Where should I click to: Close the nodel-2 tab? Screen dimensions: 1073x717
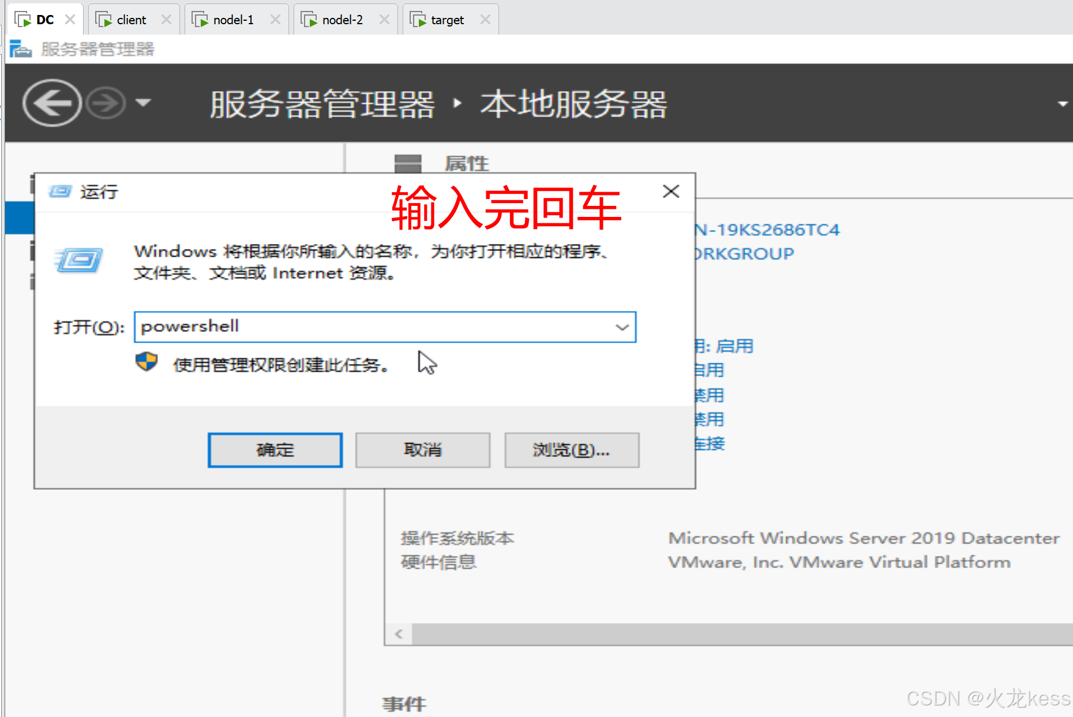click(x=385, y=20)
